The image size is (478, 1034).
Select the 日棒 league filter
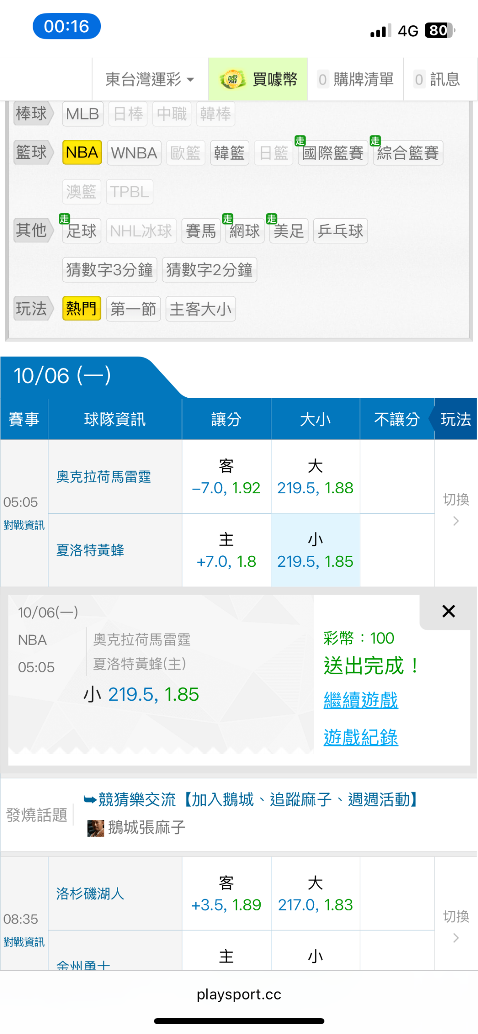click(x=128, y=114)
